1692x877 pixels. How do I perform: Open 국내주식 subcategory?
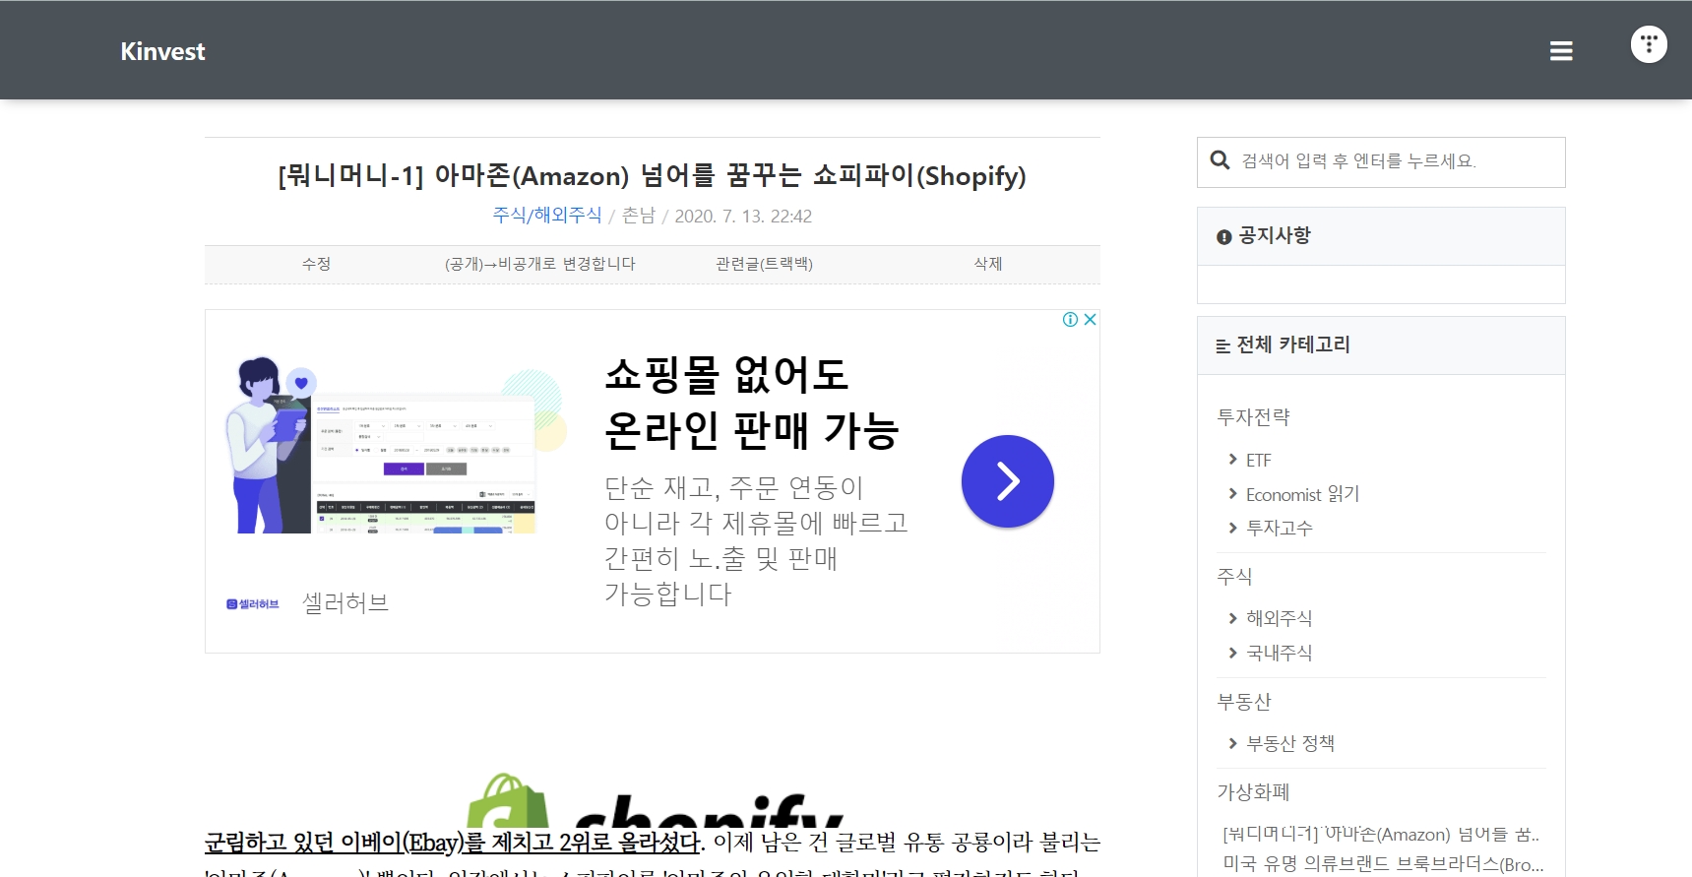coord(1280,653)
